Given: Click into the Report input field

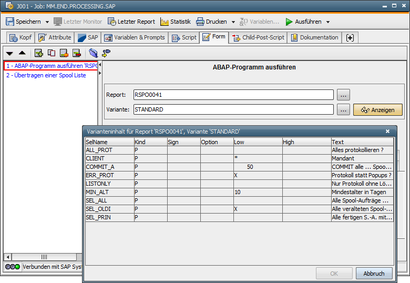Looking at the screenshot, I should point(233,95).
